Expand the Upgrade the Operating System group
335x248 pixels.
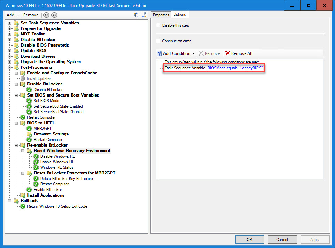coord(10,62)
